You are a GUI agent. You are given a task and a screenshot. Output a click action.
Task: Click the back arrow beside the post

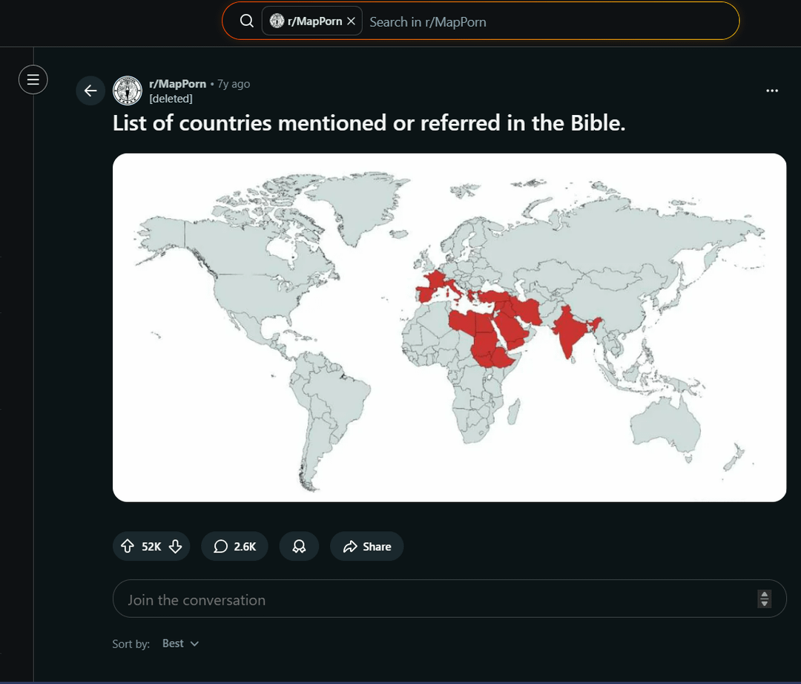tap(90, 91)
